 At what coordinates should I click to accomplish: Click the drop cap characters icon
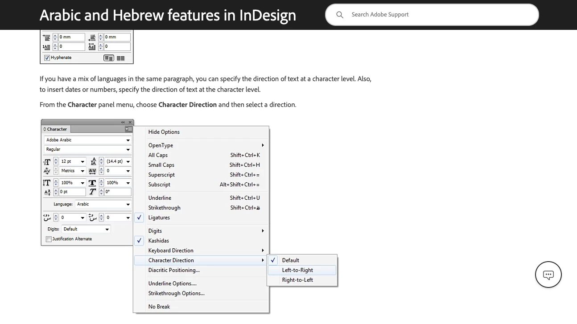[92, 47]
